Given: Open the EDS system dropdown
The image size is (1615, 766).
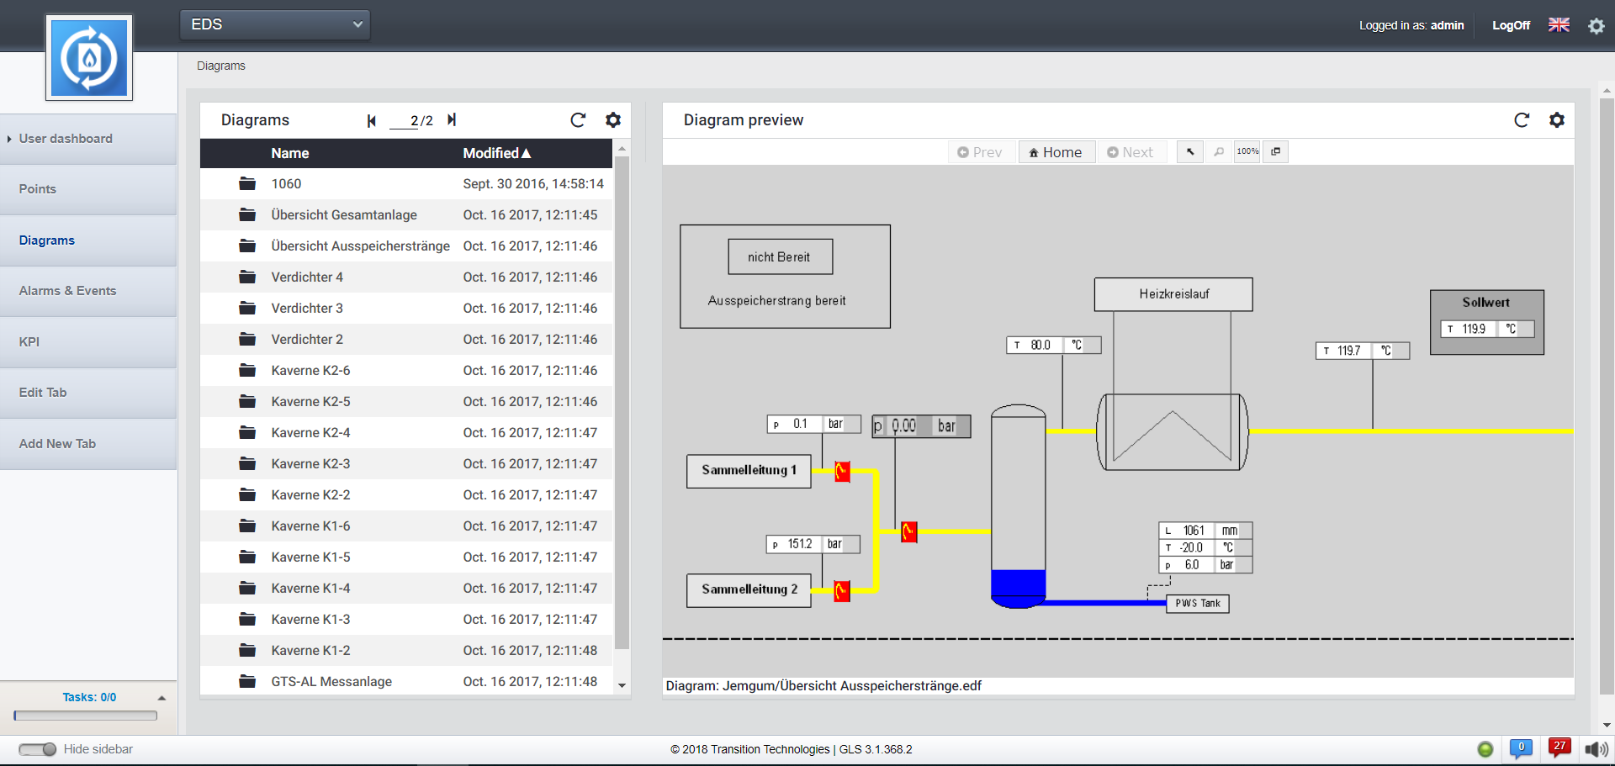Looking at the screenshot, I should tap(275, 24).
